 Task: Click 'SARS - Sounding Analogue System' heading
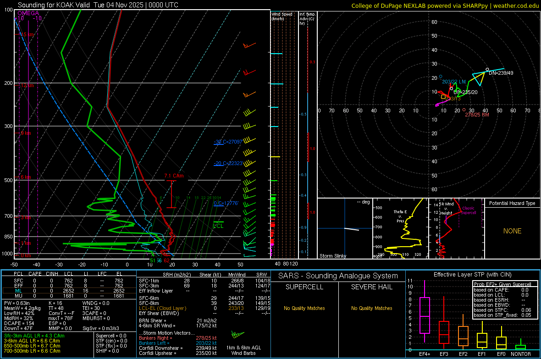[338, 276]
